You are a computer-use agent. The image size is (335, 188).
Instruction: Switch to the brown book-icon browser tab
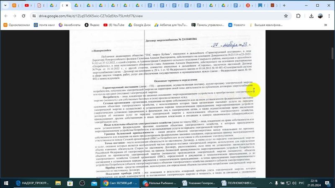tap(274, 5)
